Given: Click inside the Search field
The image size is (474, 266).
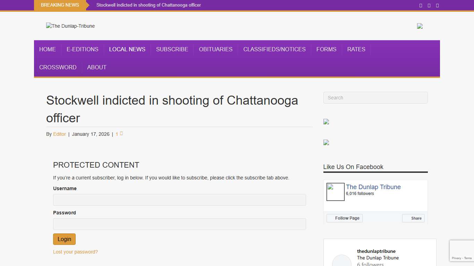Looking at the screenshot, I should point(375,98).
